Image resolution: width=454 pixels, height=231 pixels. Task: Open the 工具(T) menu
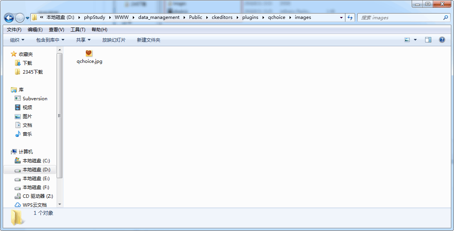[78, 30]
